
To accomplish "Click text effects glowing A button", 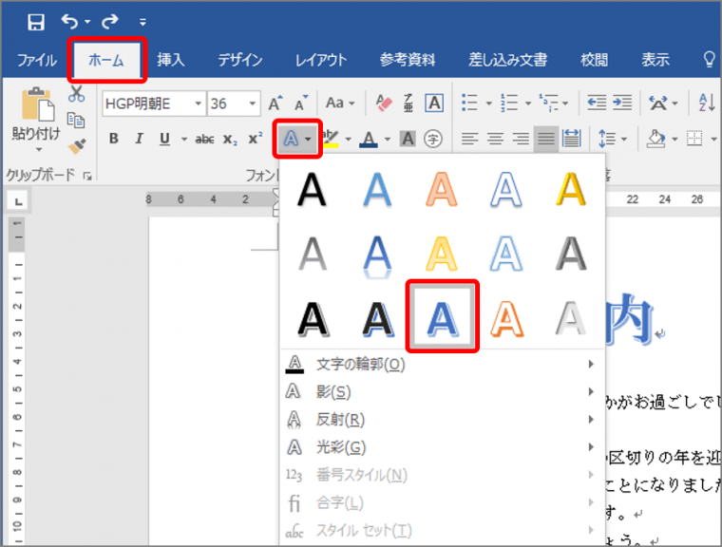I will 291,138.
